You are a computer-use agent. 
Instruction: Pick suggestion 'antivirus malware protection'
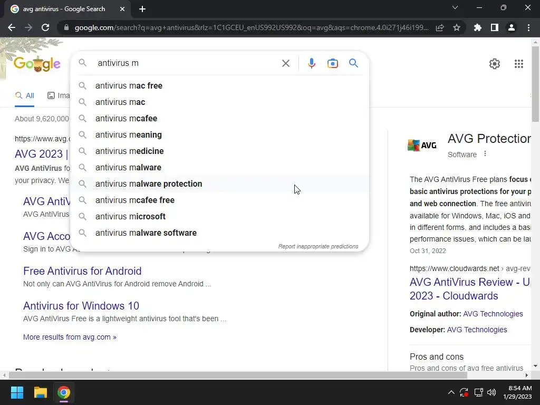pos(219,184)
